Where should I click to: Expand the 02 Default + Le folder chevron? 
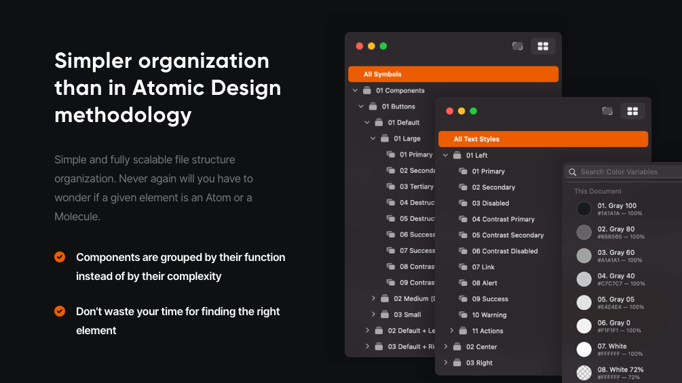(x=367, y=330)
